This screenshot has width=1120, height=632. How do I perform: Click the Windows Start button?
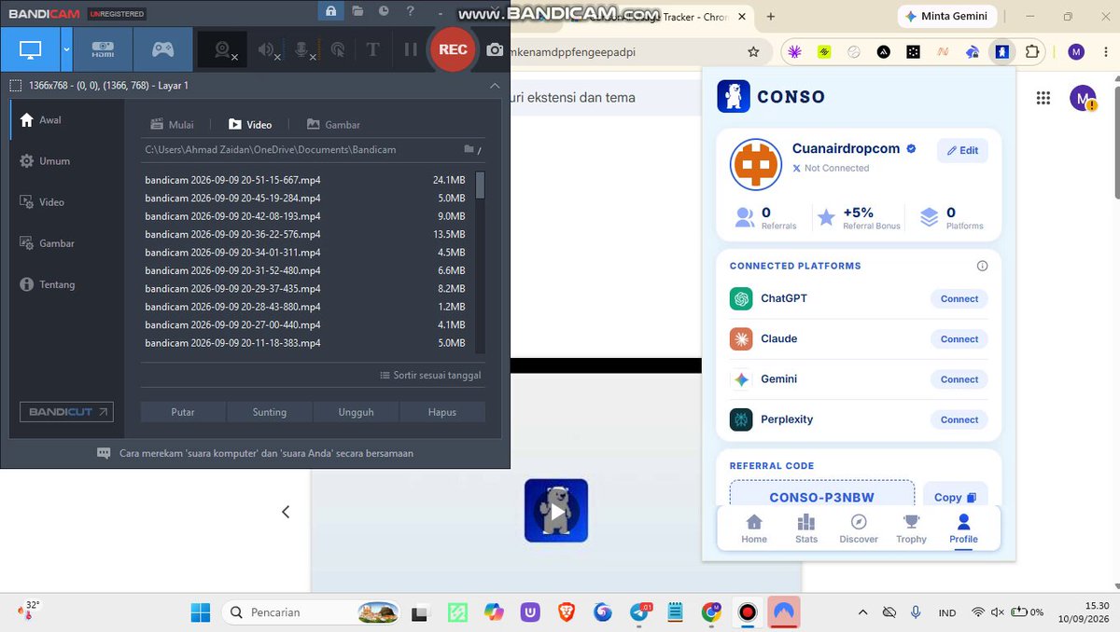tap(200, 612)
